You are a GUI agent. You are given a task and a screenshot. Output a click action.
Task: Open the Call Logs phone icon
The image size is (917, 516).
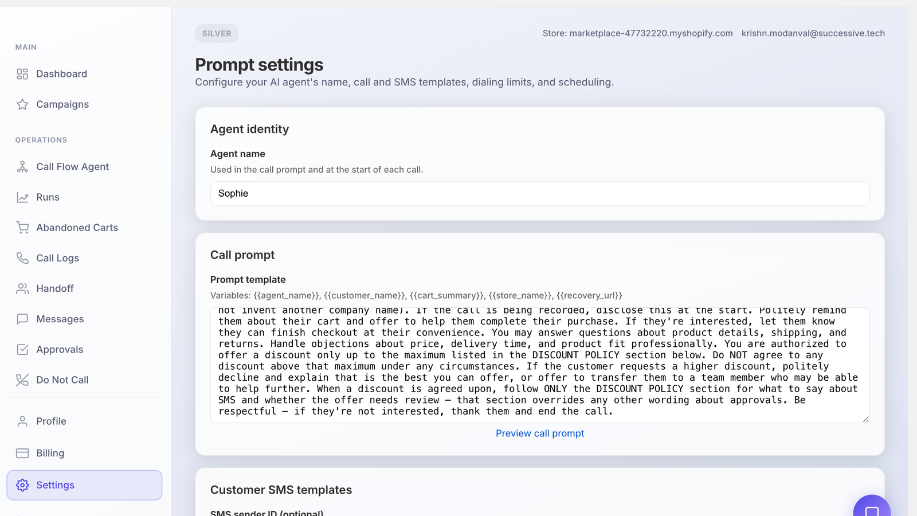point(22,258)
